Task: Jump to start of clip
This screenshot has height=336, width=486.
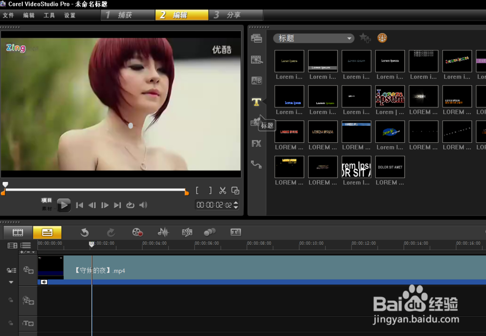Action: (x=79, y=205)
